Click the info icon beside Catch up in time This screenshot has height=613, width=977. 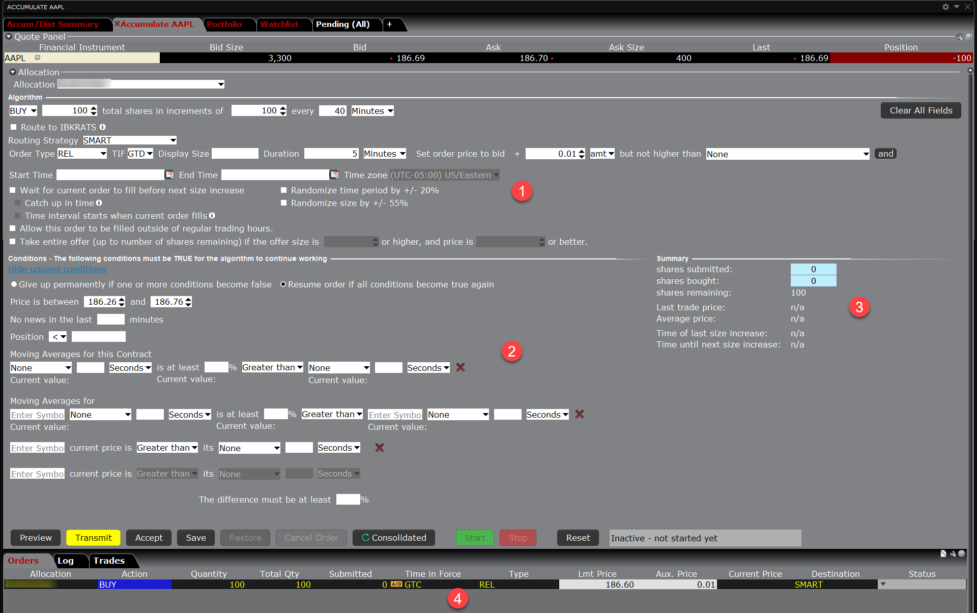99,203
